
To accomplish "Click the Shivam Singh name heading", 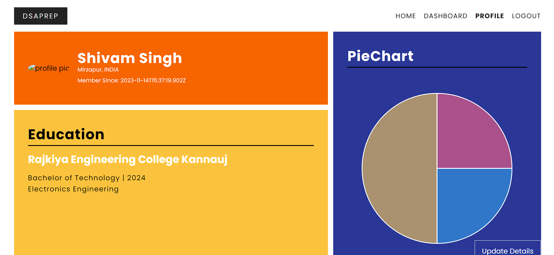I will (x=130, y=58).
